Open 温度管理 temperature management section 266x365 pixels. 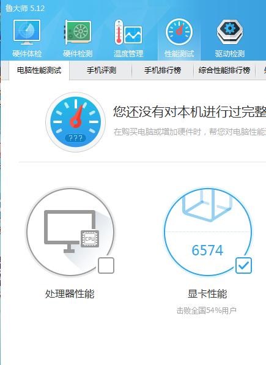click(128, 39)
